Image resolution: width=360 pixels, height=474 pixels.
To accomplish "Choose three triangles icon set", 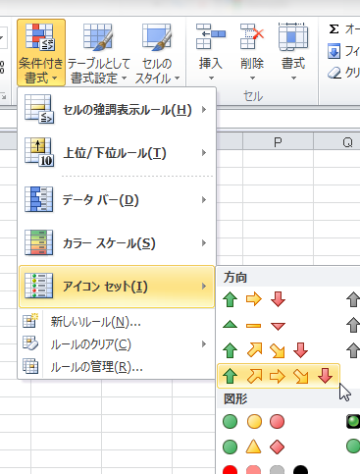I will pos(254,325).
